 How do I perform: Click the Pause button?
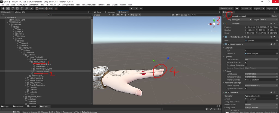pyautogui.click(x=136, y=8)
